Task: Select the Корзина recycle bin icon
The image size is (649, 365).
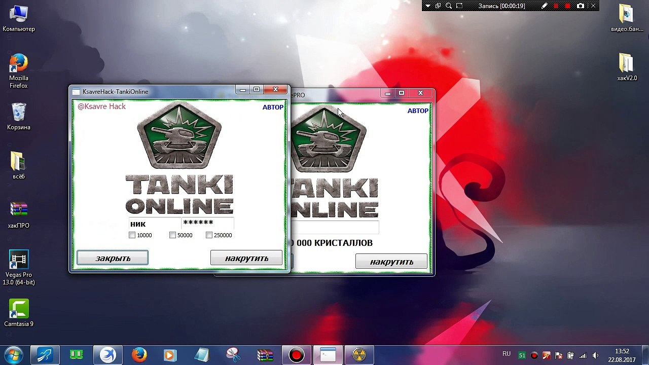Action: 19,117
